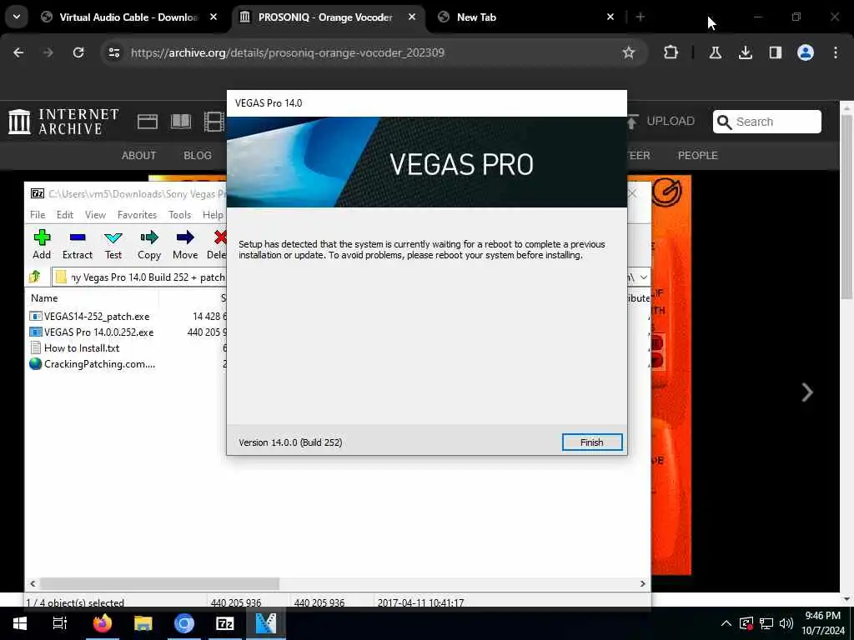Screen dimensions: 854x640
Task: Open the browser tab search dropdown
Action: [x=17, y=17]
